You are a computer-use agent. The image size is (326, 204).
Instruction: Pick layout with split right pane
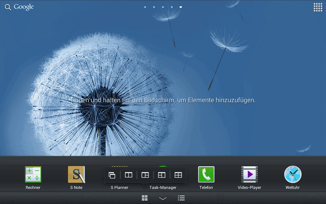point(145,175)
